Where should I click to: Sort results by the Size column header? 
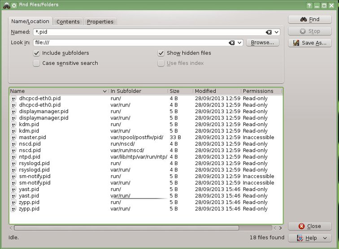pyautogui.click(x=180, y=91)
